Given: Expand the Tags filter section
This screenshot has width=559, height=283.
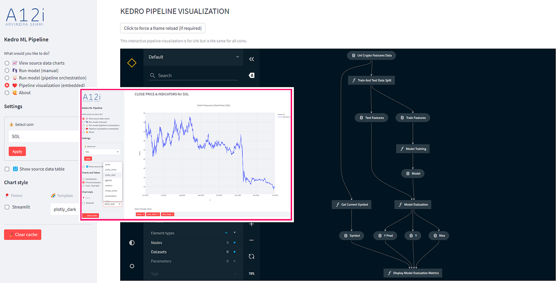Looking at the screenshot, I should (x=234, y=274).
